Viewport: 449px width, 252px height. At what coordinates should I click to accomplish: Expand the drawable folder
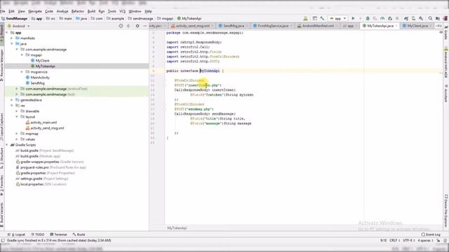click(x=17, y=111)
